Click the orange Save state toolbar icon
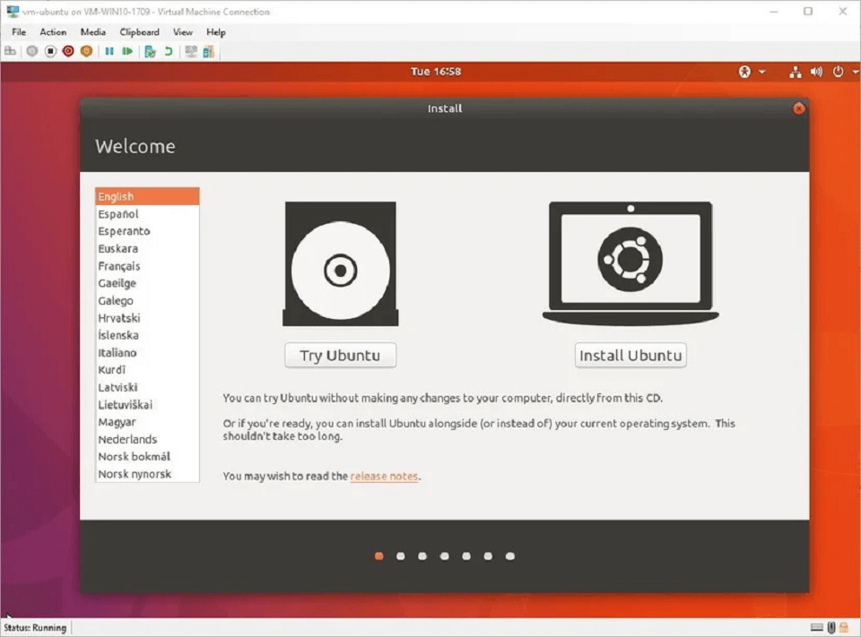Viewport: 861px width, 637px height. [x=86, y=52]
